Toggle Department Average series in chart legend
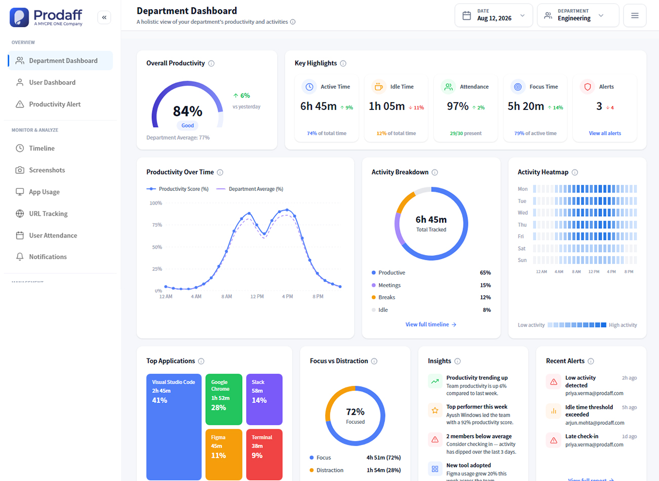 pos(250,189)
